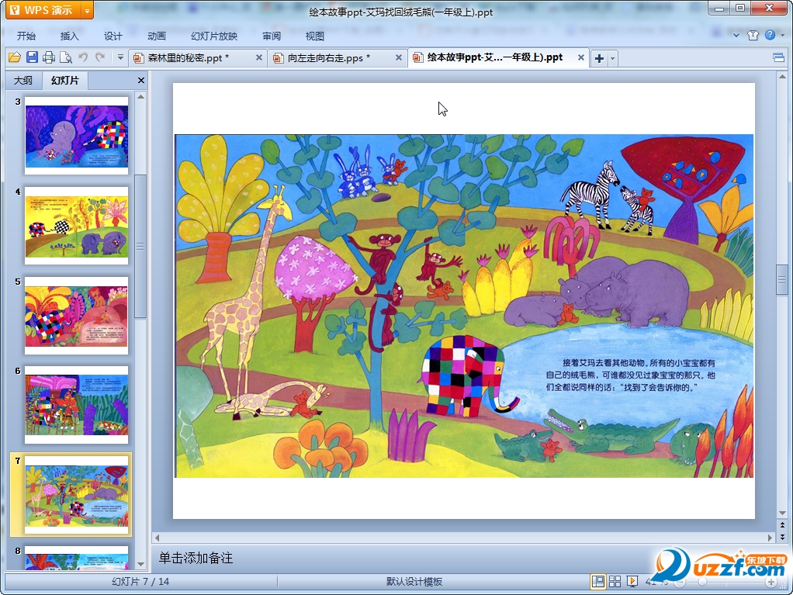
Task: Switch to the 大纲 outline pane tab
Action: [x=23, y=81]
